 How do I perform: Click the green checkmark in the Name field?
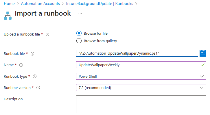coord(203,65)
